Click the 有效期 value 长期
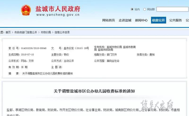189x116 pixels. click(24, 67)
